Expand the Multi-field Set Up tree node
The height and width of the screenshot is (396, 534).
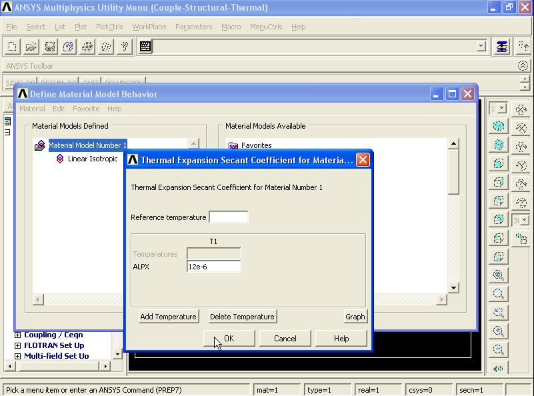point(17,356)
